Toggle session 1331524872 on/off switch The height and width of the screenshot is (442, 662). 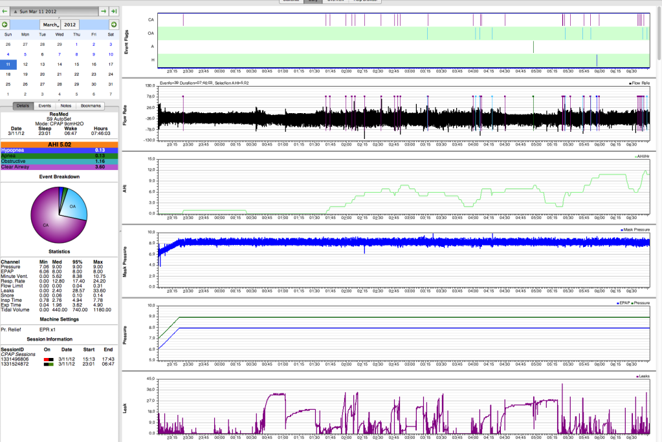pyautogui.click(x=47, y=364)
